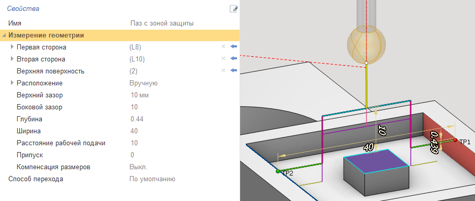Viewport: 475px width, 201px height.
Task: Click the Свойства panel title
Action: click(x=23, y=9)
